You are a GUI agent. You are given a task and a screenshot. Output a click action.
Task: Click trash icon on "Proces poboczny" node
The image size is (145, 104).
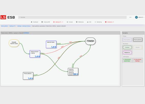(32, 78)
